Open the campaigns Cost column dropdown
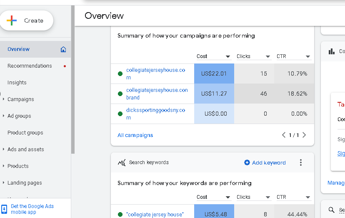 tap(228, 56)
